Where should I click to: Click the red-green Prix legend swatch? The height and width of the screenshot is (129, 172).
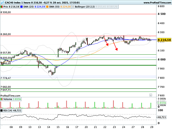pyautogui.click(x=2, y=7)
